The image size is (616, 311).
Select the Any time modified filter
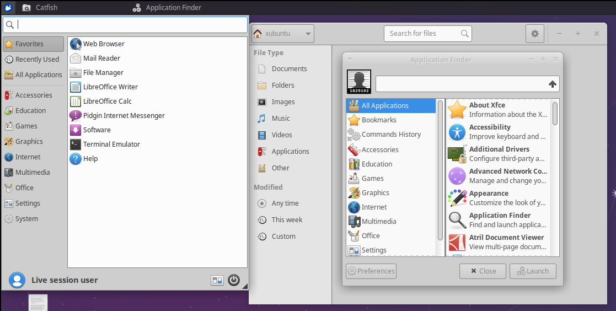[x=285, y=203]
